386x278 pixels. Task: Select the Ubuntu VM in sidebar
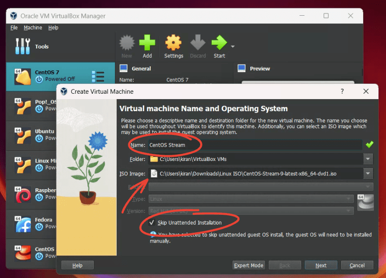pyautogui.click(x=31, y=135)
